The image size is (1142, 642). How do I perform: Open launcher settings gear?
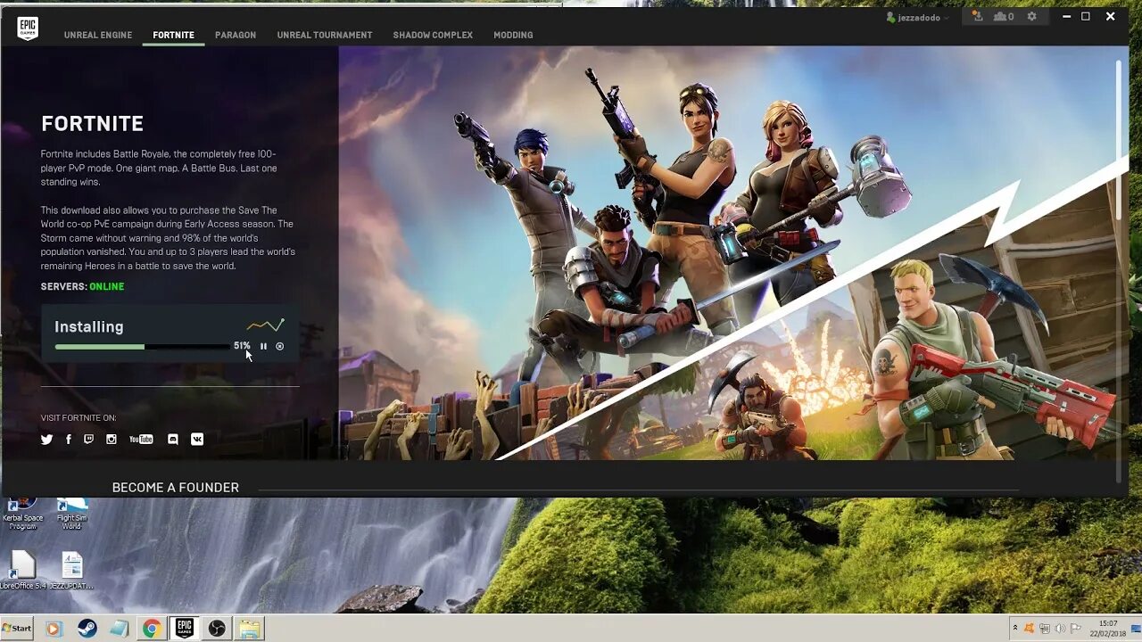(1032, 16)
